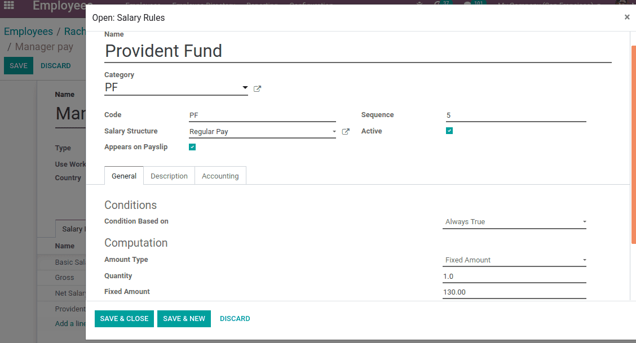This screenshot has width=636, height=343.
Task: Click Add a line in background
Action: tap(70, 323)
